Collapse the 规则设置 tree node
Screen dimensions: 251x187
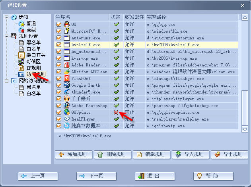6,36
